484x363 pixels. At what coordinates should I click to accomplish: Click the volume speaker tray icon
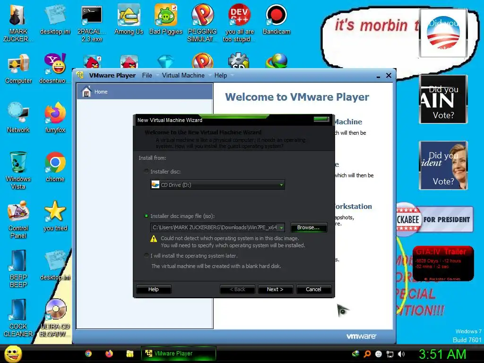[x=401, y=354]
